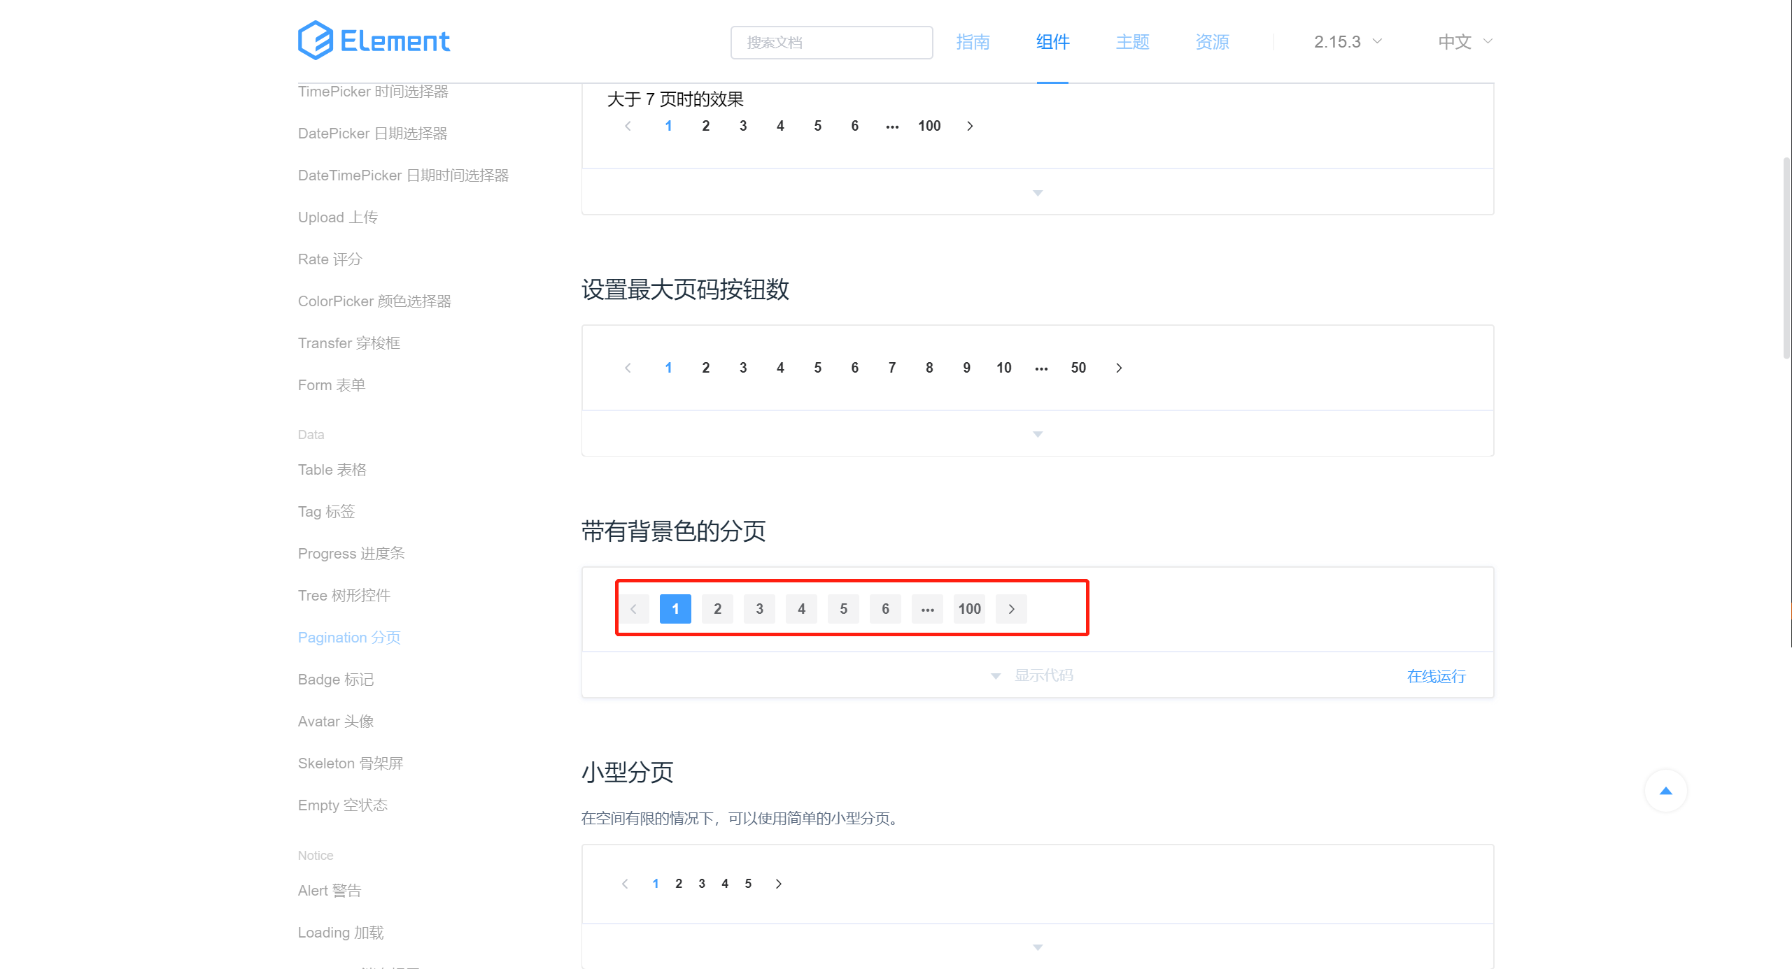Click page 10 in 50-page pagination
Screen dimensions: 1792x969
point(1003,368)
